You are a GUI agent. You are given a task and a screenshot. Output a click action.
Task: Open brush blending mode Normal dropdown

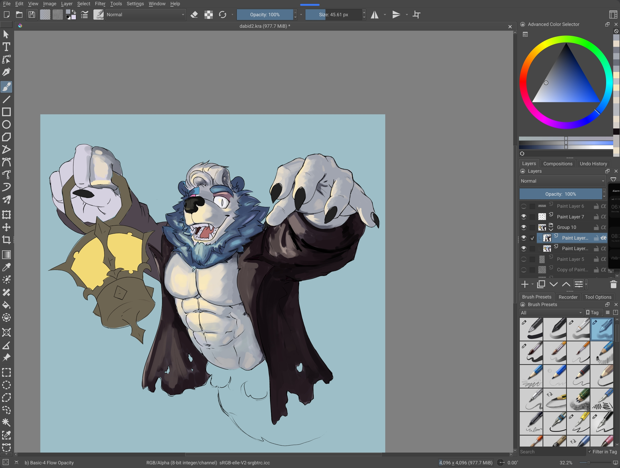click(x=145, y=15)
